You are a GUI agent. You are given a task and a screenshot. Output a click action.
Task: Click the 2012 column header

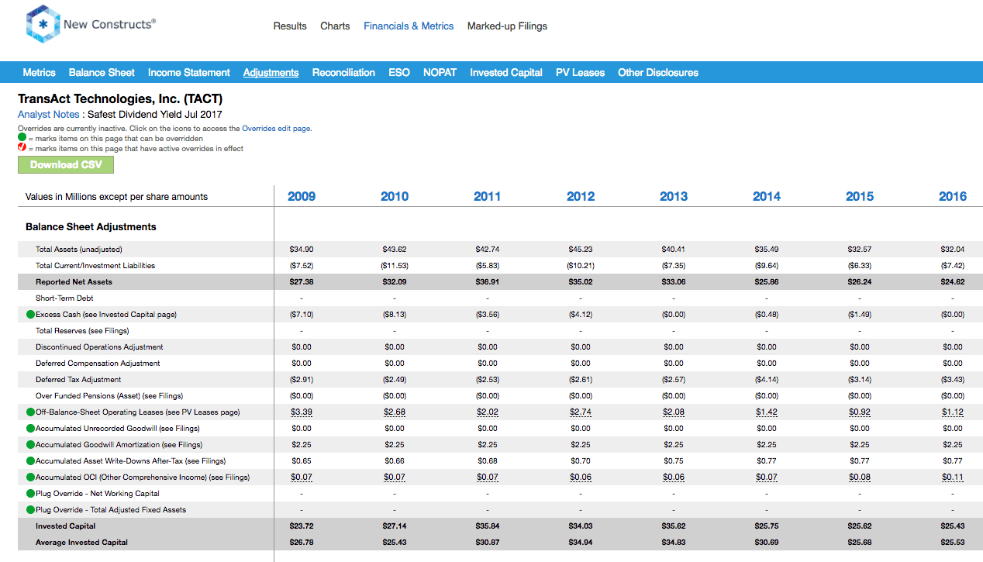(581, 197)
